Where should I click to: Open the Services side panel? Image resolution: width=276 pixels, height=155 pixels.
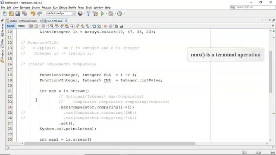tap(2, 30)
